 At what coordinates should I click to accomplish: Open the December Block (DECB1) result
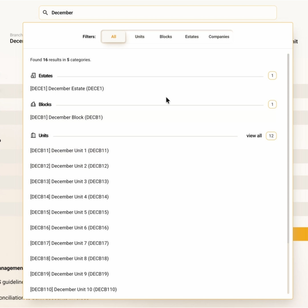(x=66, y=117)
